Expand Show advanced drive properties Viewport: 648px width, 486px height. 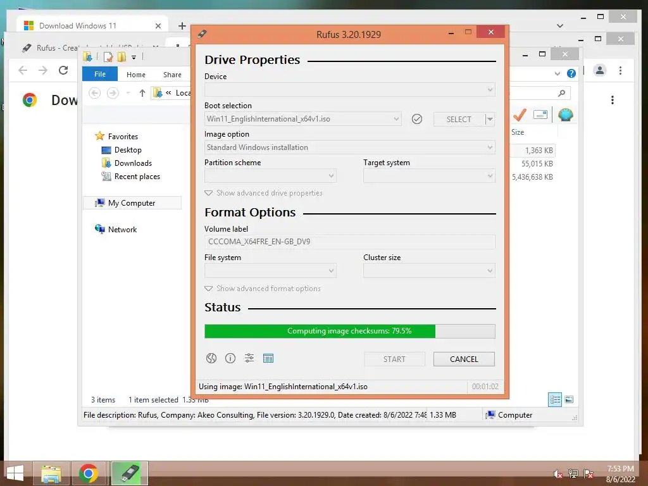264,193
